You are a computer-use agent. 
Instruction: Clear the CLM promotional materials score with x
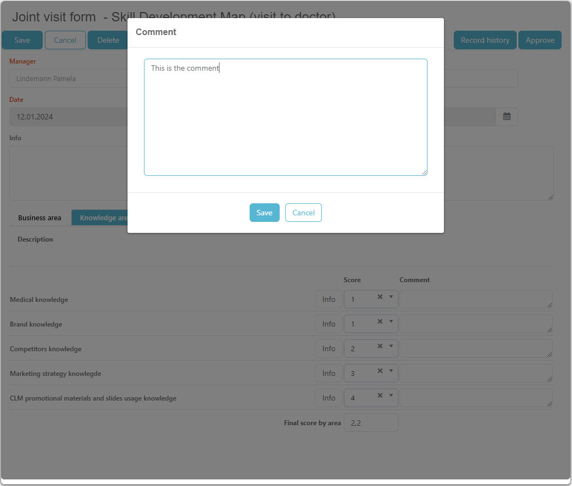pyautogui.click(x=380, y=396)
